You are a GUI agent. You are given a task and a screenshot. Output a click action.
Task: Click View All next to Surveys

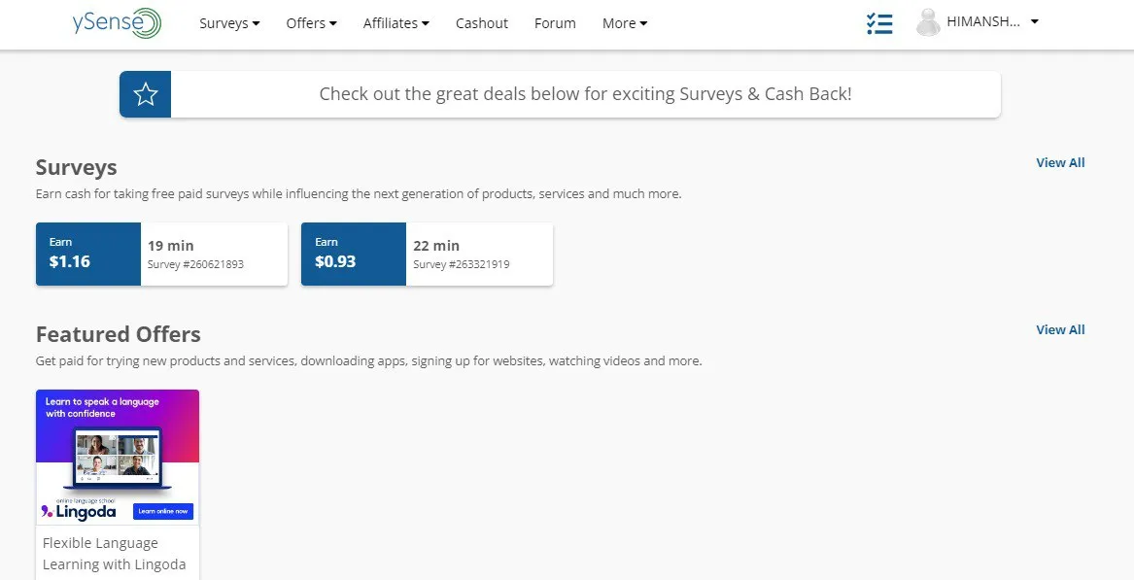point(1060,162)
